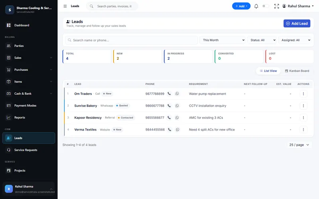This screenshot has height=199, width=319.
Task: Call Verma Textiles phone icon
Action: 169,130
